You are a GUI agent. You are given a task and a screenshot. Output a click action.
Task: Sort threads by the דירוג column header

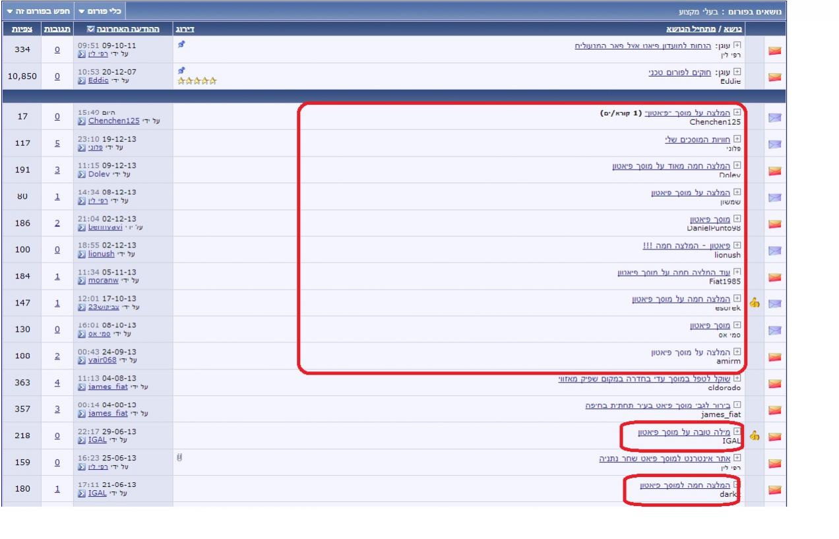coord(185,30)
